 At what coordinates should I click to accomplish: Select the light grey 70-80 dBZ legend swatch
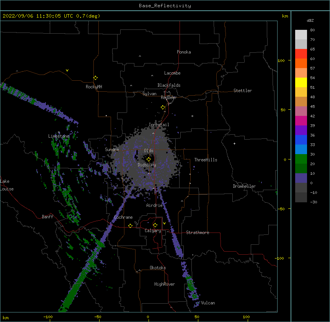(x=301, y=35)
